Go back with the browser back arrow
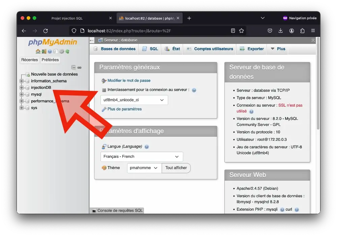The image size is (337, 236). [24, 31]
